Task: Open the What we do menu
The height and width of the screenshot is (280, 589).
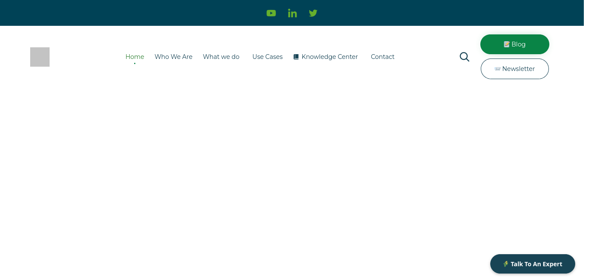Action: coord(221,57)
